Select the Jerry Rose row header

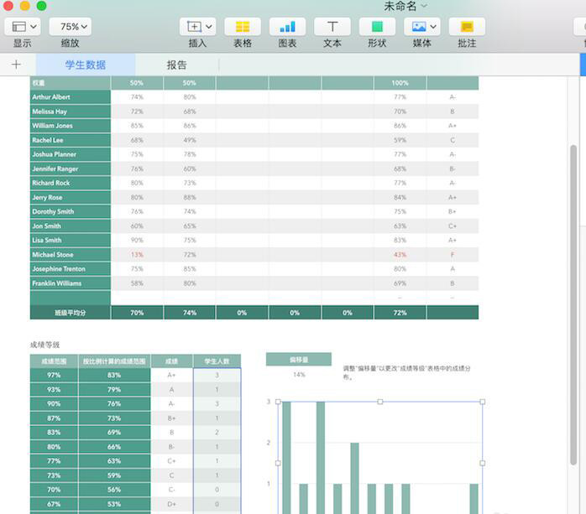tap(71, 197)
